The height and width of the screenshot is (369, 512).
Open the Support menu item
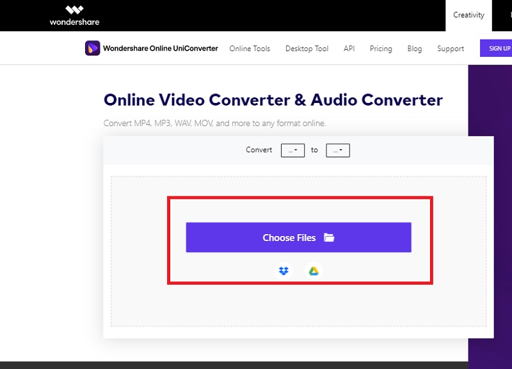[x=451, y=49]
